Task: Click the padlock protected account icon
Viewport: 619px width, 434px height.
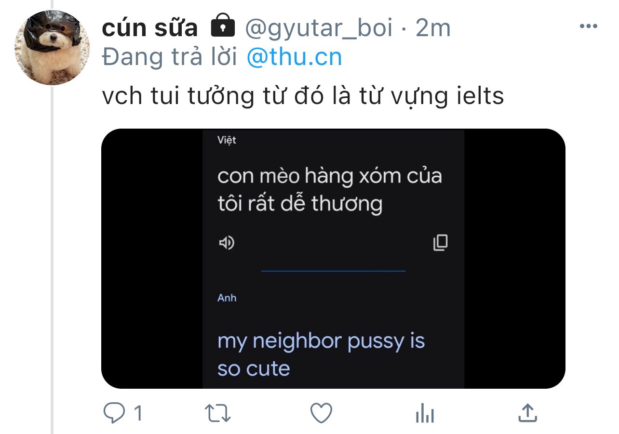Action: [x=223, y=27]
